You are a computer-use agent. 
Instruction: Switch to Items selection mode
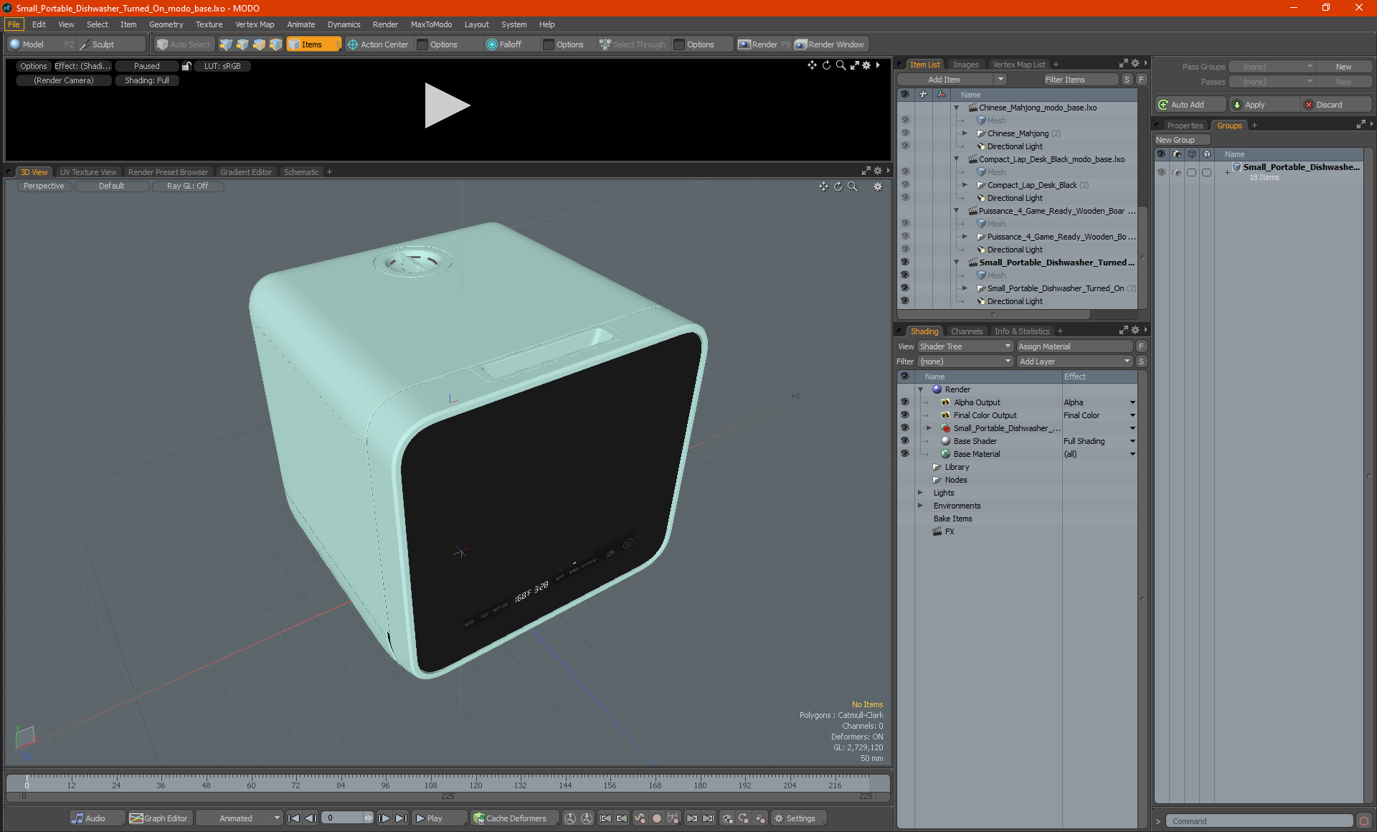coord(313,44)
